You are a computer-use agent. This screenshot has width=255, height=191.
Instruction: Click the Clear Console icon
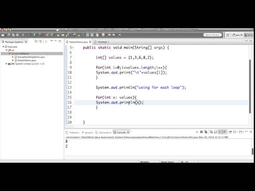click(x=211, y=132)
